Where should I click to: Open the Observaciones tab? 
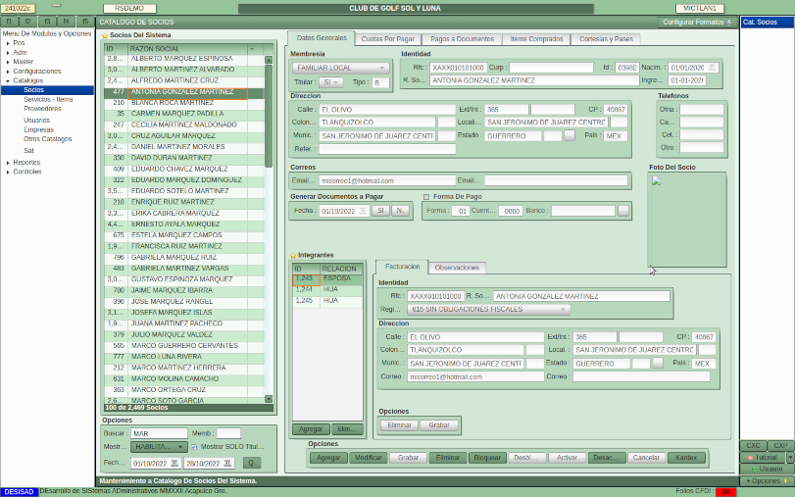(457, 267)
